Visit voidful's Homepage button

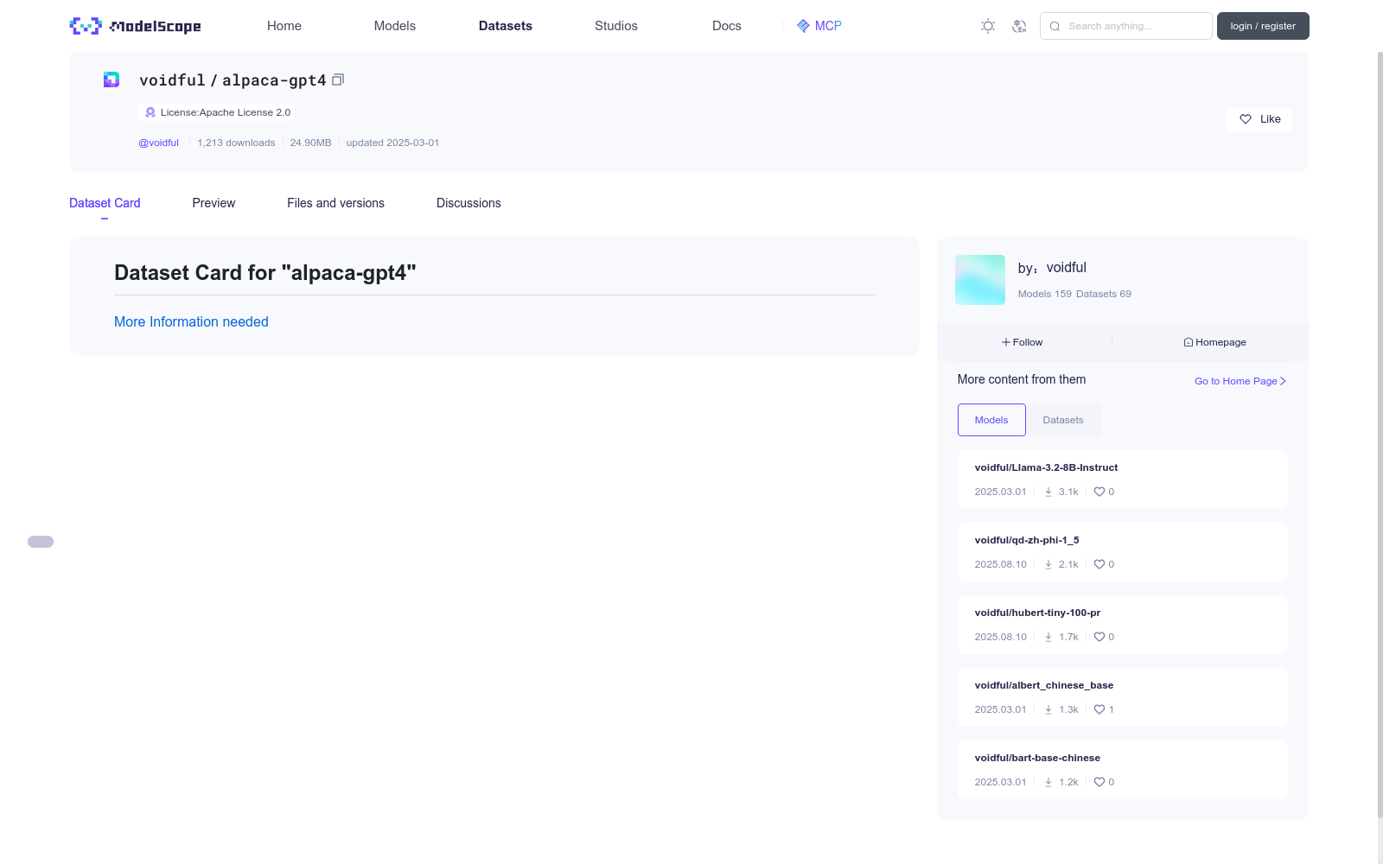pyautogui.click(x=1215, y=342)
